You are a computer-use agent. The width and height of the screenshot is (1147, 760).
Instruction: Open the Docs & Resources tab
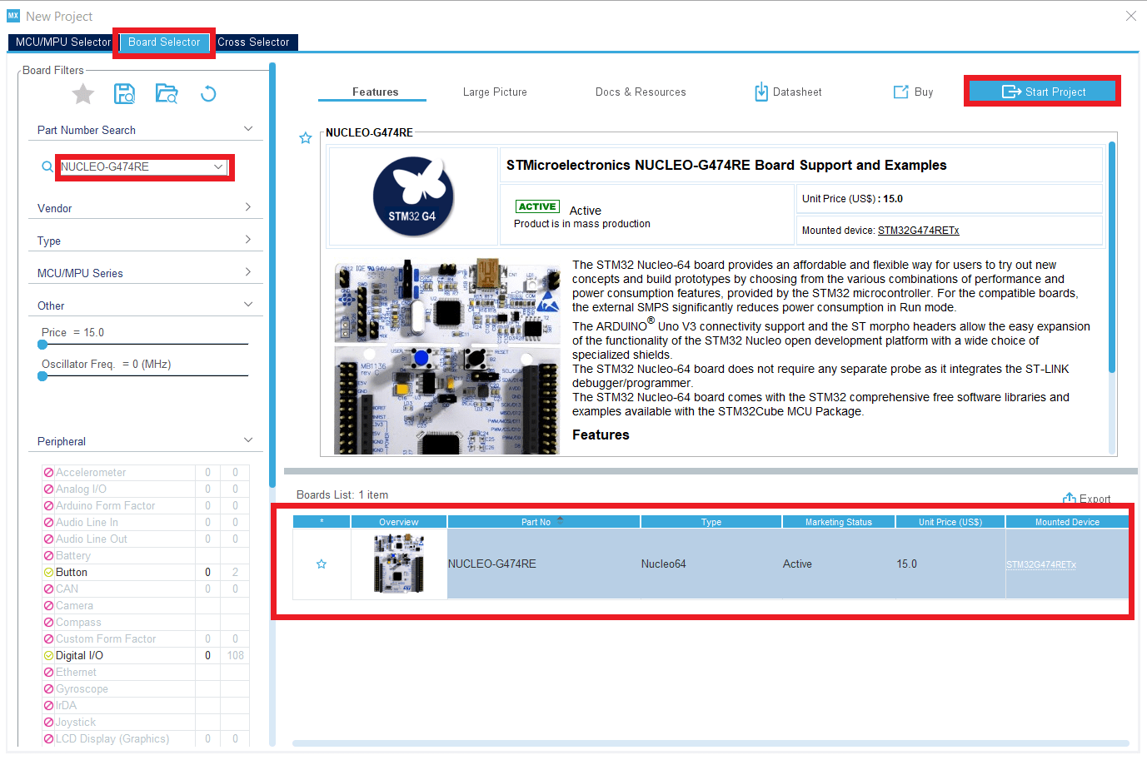point(641,92)
